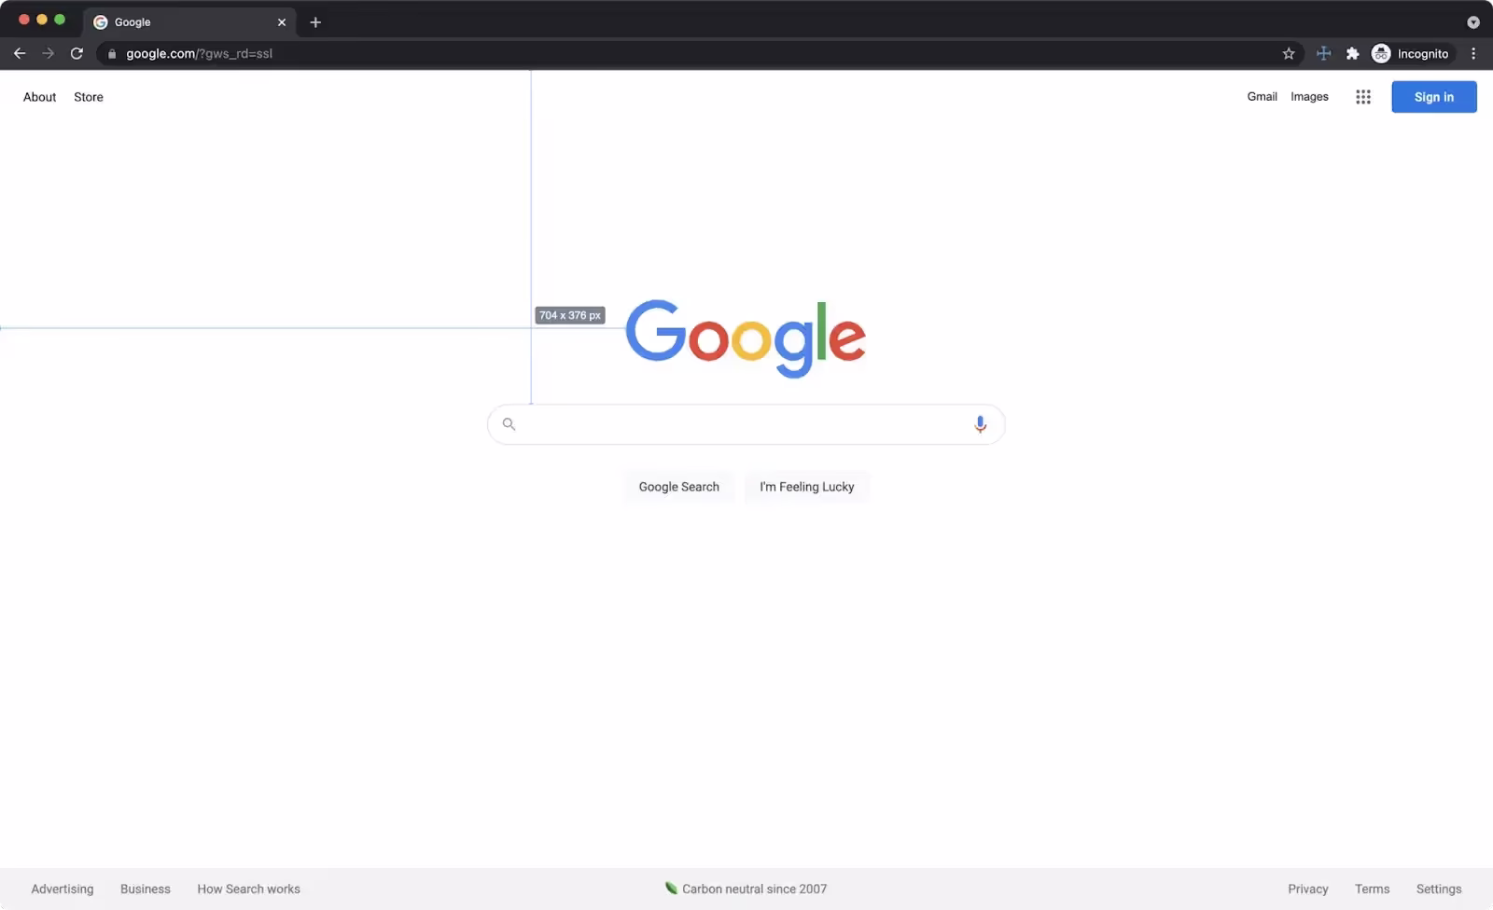The width and height of the screenshot is (1493, 910).
Task: Open the Chrome three-dot menu
Action: (1473, 54)
